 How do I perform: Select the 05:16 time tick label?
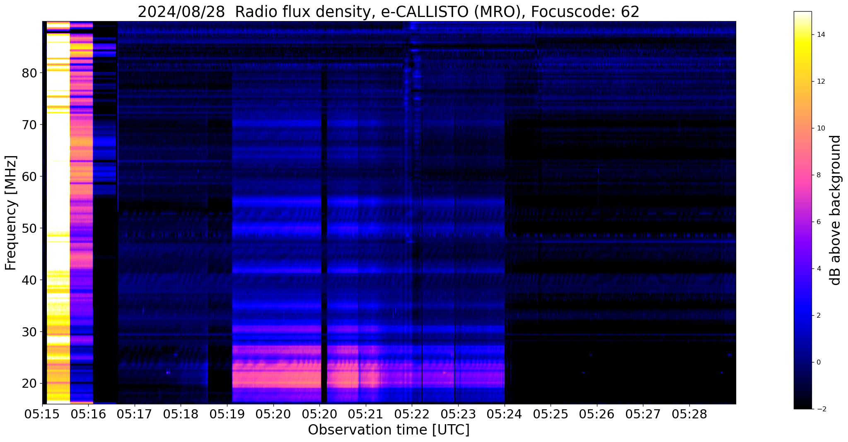[x=88, y=414]
